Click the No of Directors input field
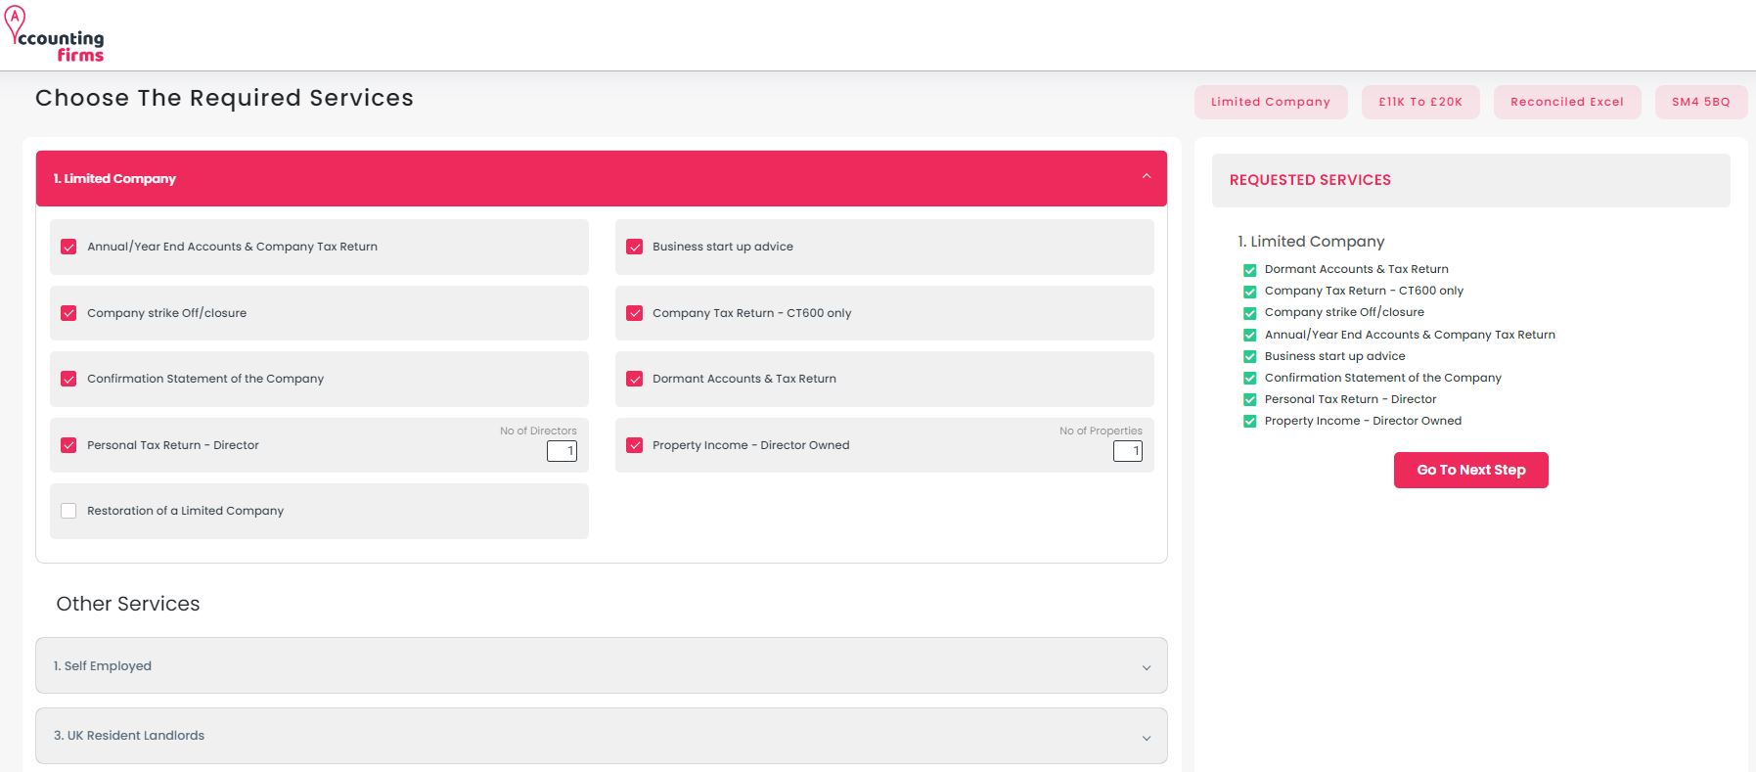The height and width of the screenshot is (772, 1756). tap(562, 451)
